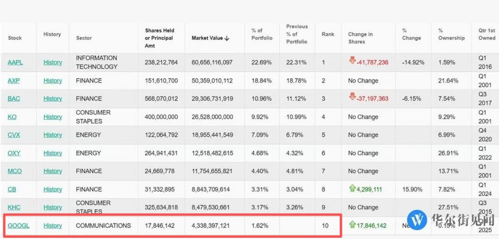Sort by the Stock column header
This screenshot has width=499, height=239.
pyautogui.click(x=15, y=38)
